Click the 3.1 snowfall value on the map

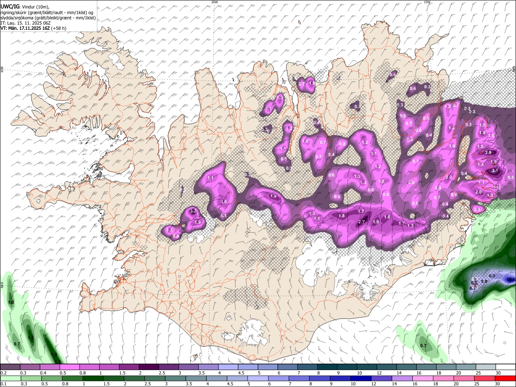(495, 171)
